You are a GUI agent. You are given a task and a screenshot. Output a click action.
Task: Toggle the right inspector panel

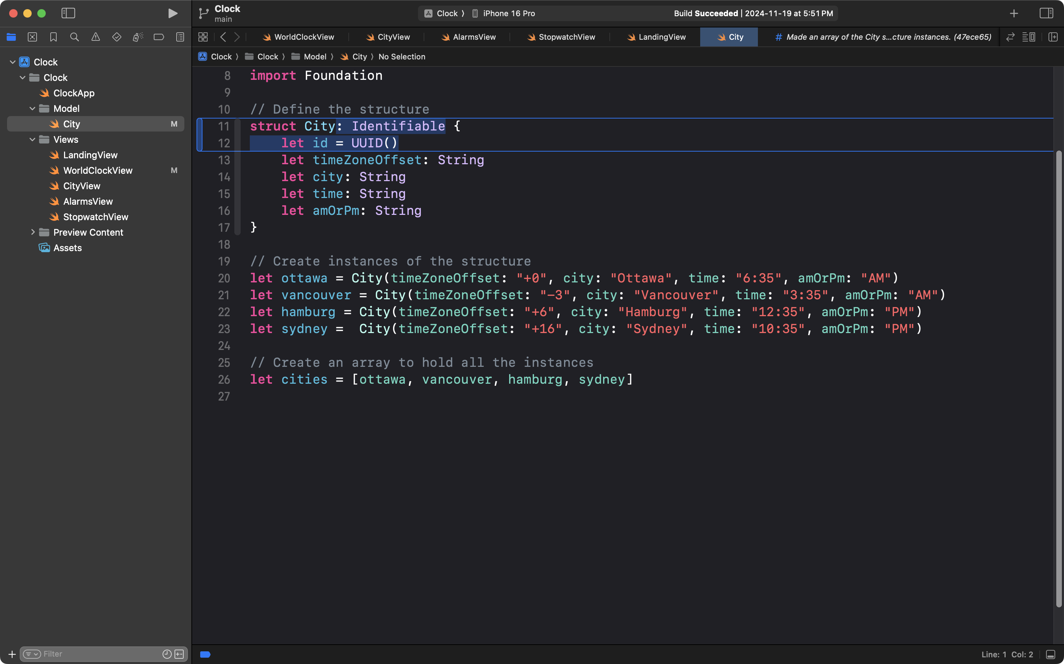pos(1046,13)
